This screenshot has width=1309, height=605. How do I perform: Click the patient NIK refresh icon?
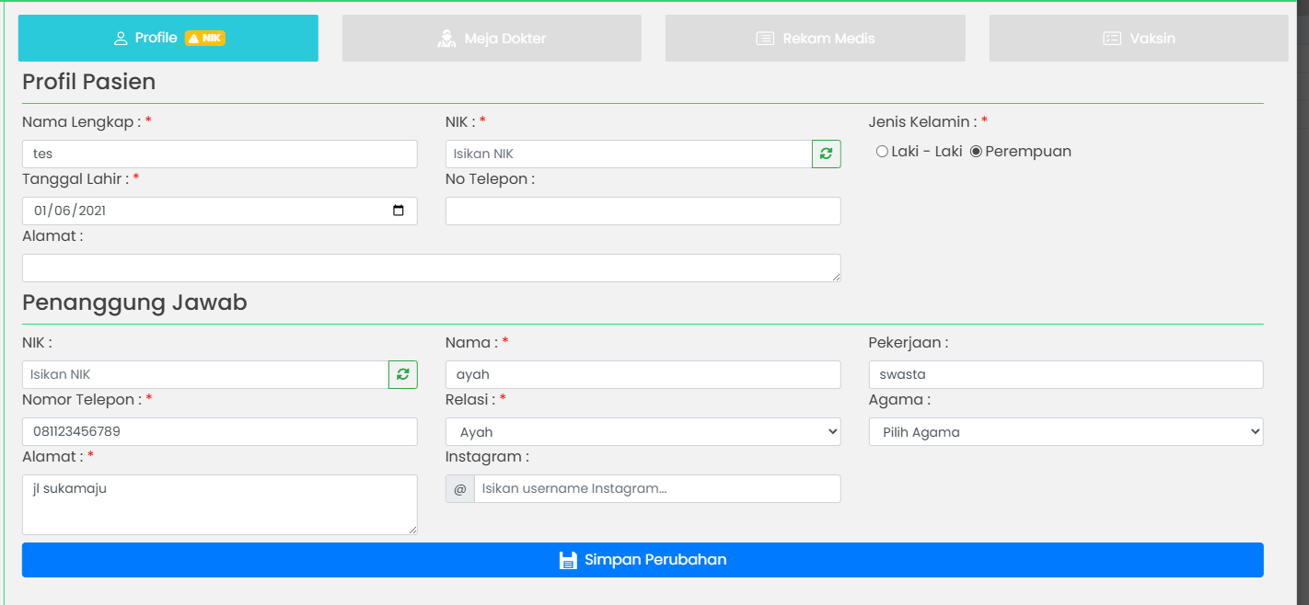coord(826,154)
